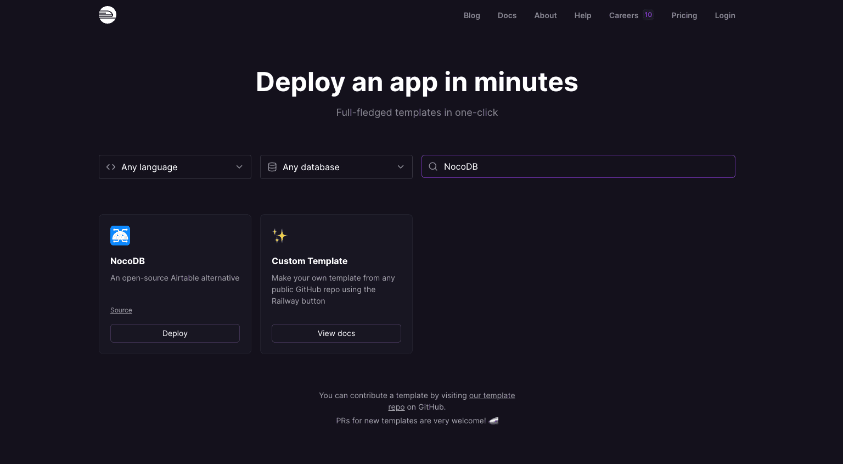The image size is (843, 464).
Task: Click the train emoji icon
Action: tap(493, 421)
